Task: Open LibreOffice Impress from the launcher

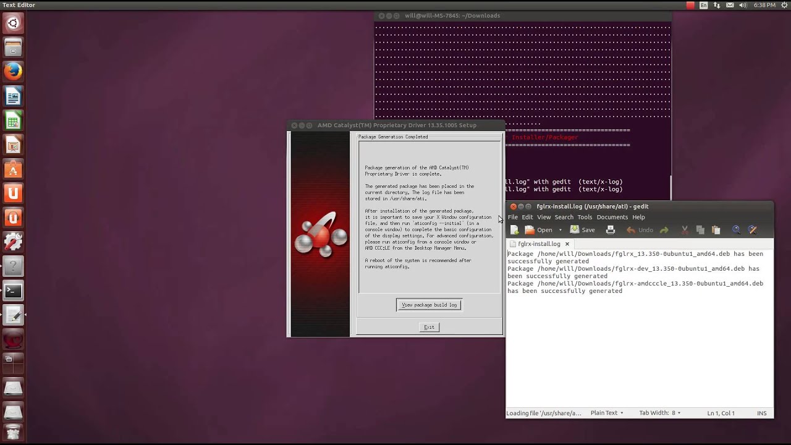Action: coord(13,145)
